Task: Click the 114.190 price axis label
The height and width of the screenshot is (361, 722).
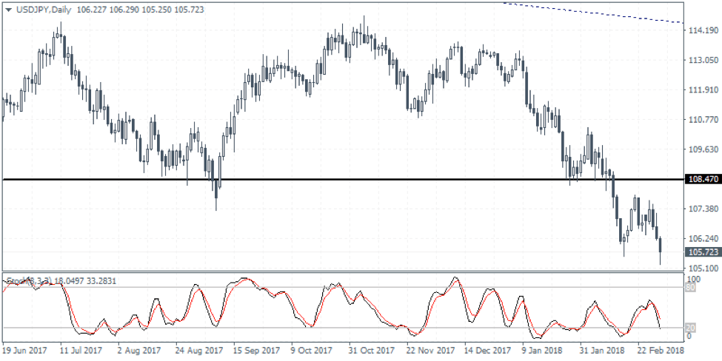Action: click(x=701, y=31)
